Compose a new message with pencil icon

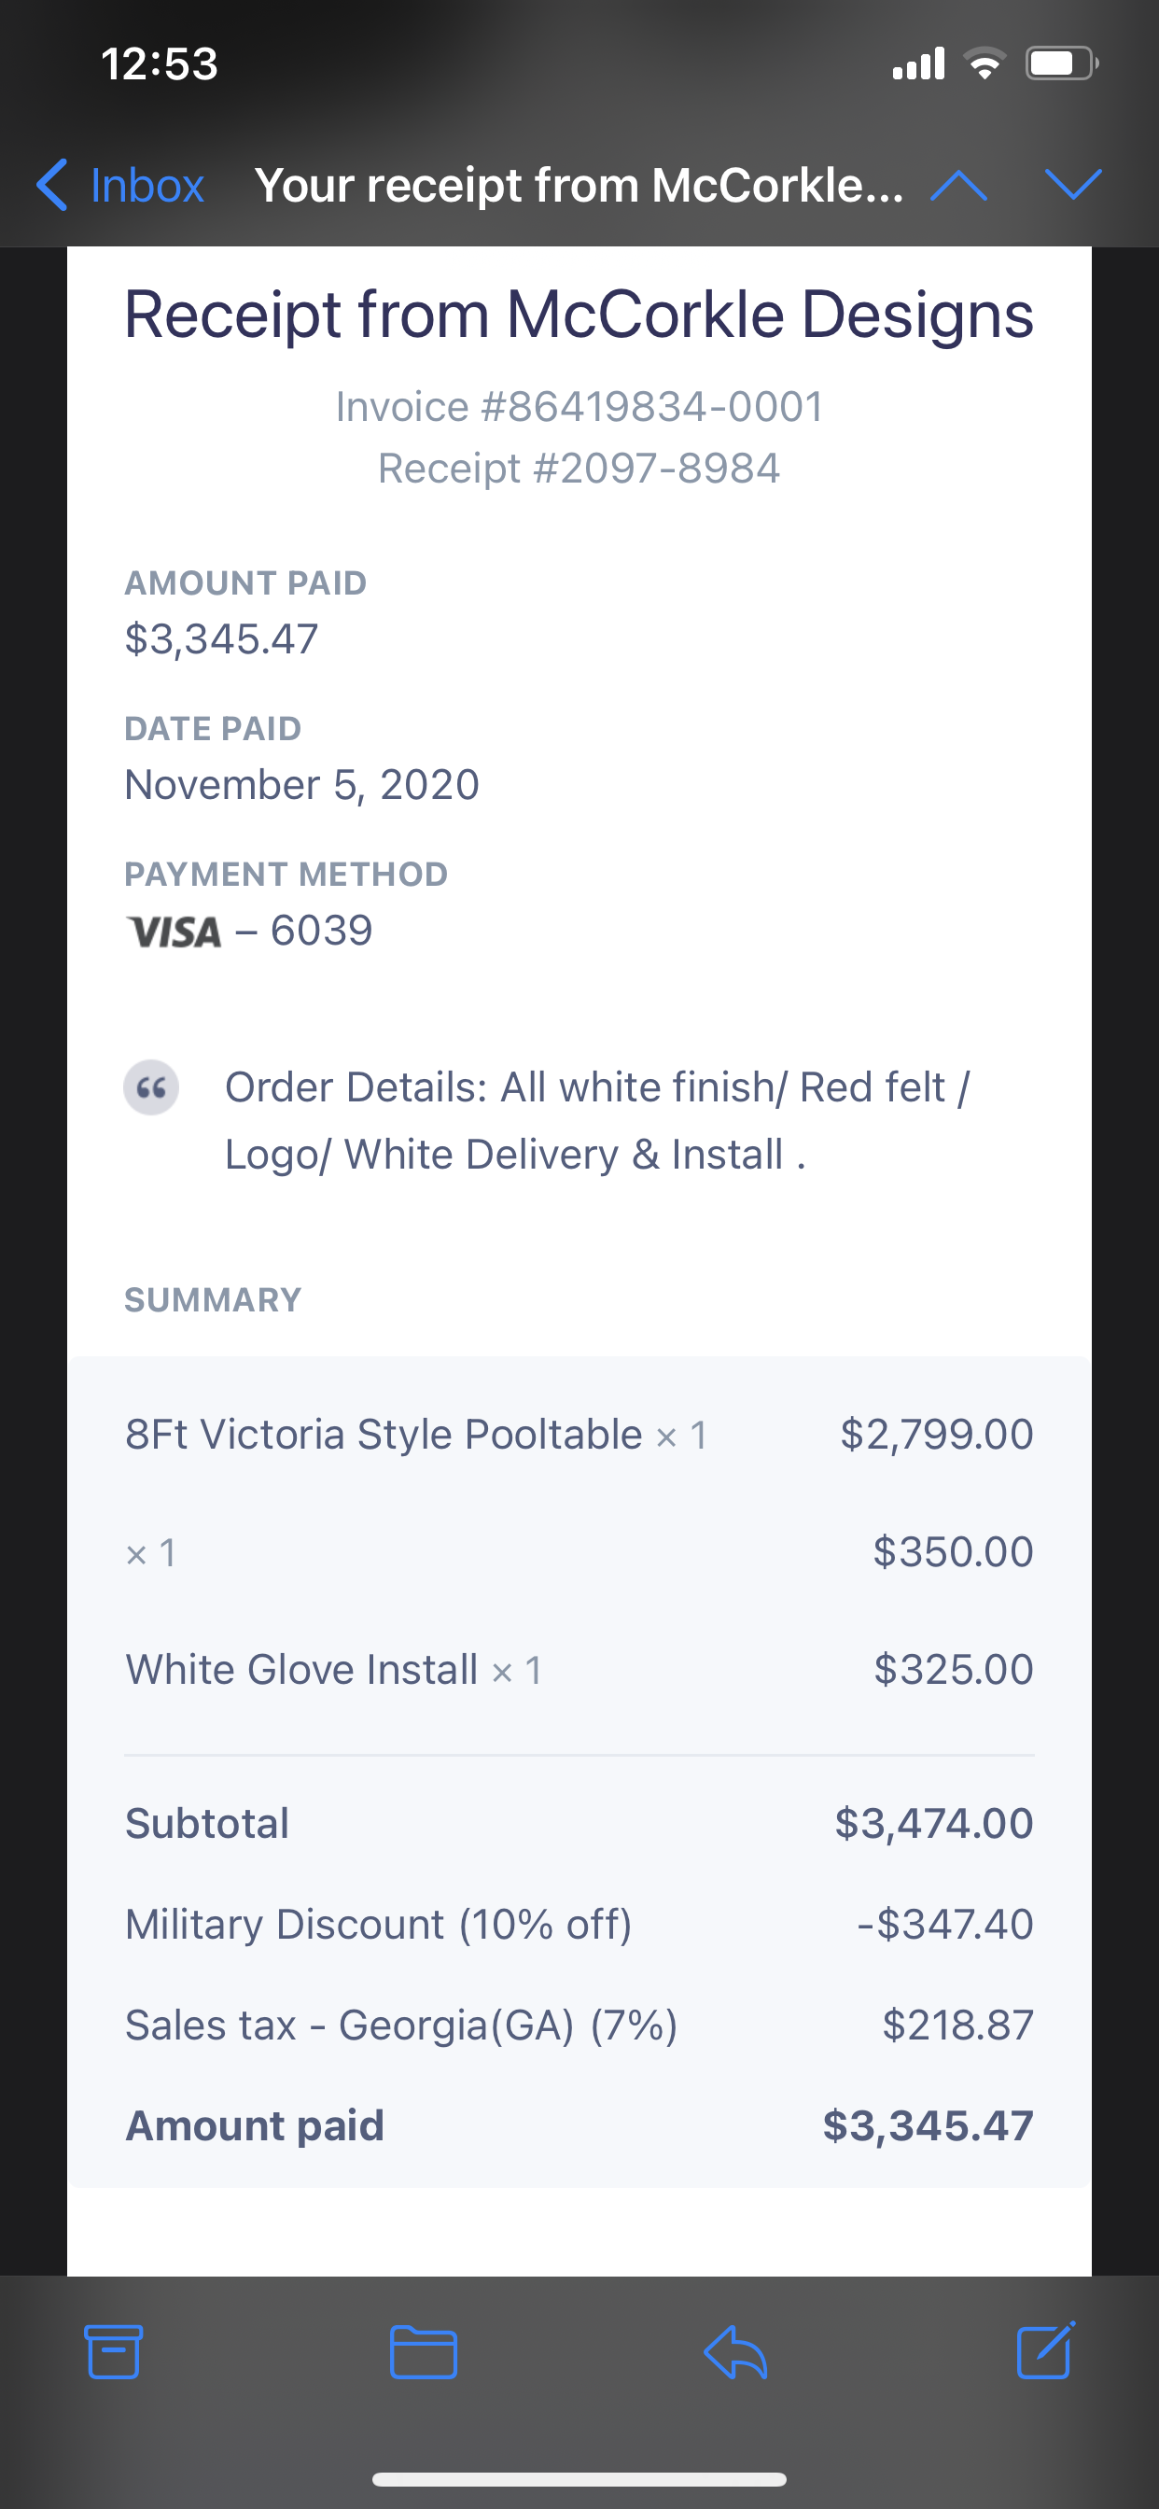point(1046,2349)
